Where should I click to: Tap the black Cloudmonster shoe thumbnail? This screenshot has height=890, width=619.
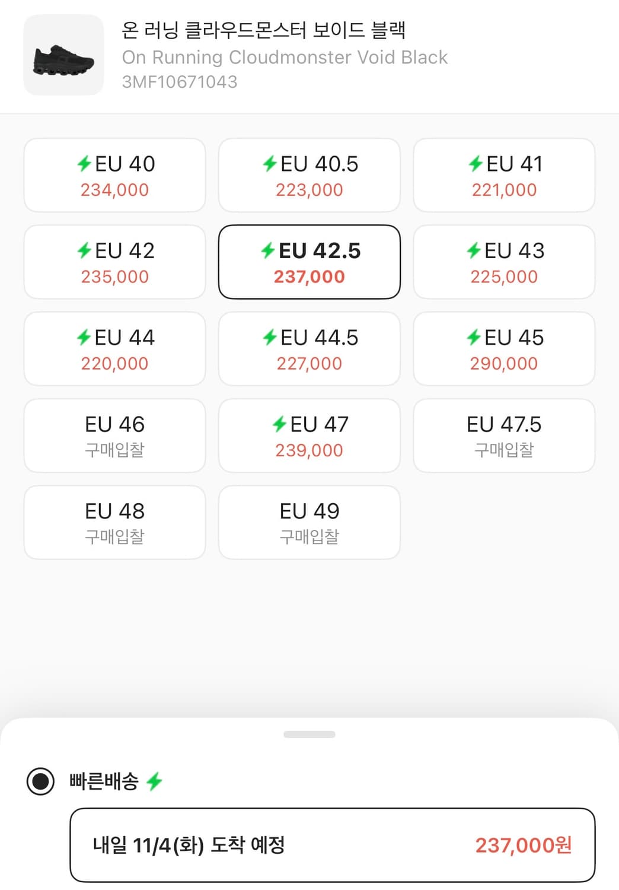click(x=63, y=55)
